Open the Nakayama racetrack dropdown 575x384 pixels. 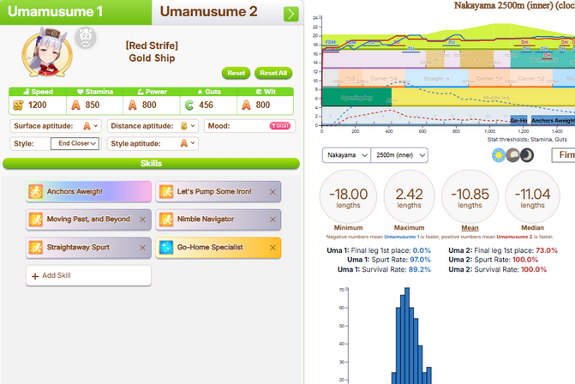[344, 155]
